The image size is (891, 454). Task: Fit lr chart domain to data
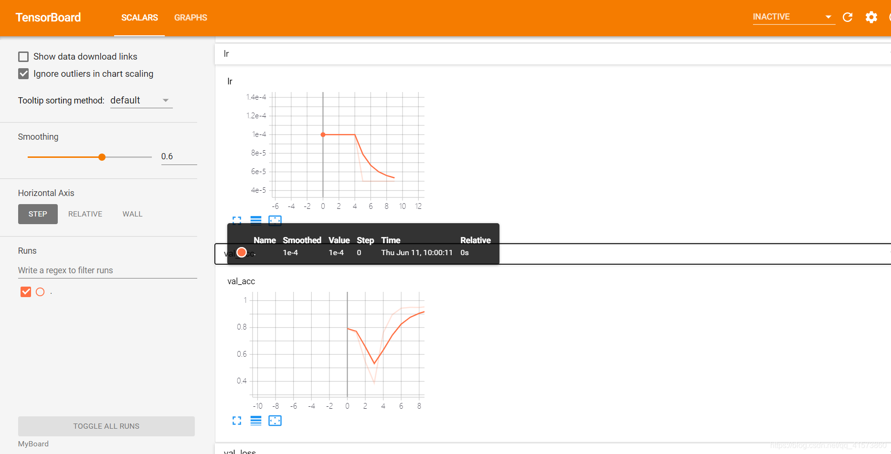point(275,220)
